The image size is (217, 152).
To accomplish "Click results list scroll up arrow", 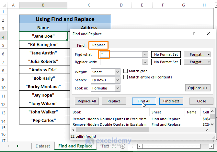I will click(212, 111).
